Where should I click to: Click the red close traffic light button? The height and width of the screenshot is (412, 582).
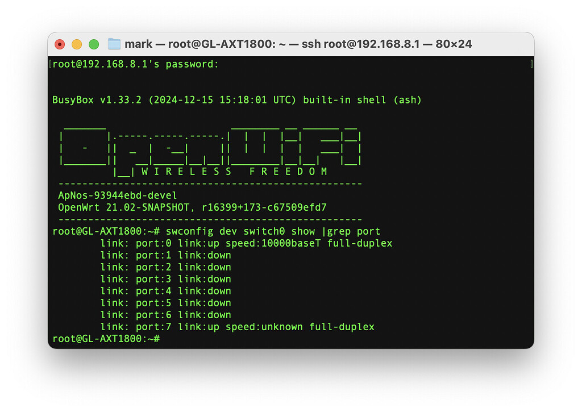pos(60,43)
